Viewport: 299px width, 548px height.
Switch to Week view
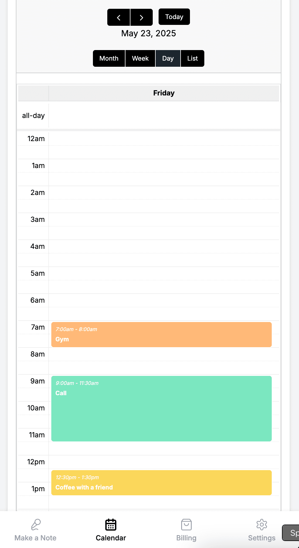140,59
